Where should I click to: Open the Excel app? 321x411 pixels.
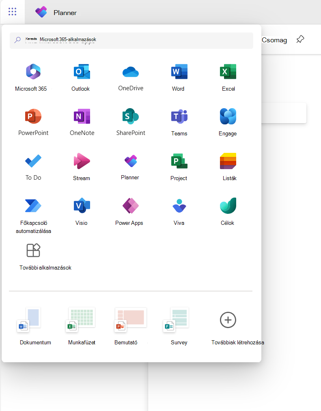click(x=228, y=77)
